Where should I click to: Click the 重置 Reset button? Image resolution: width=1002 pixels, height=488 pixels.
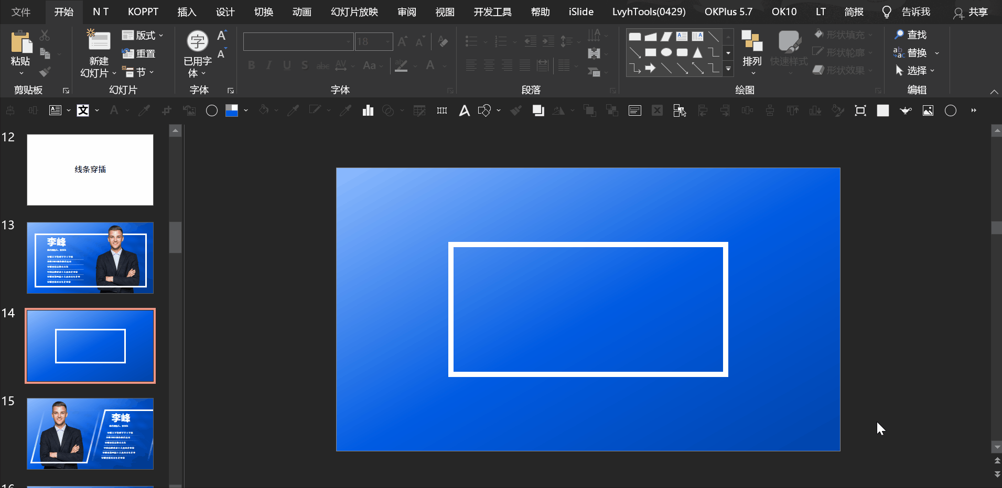point(138,53)
